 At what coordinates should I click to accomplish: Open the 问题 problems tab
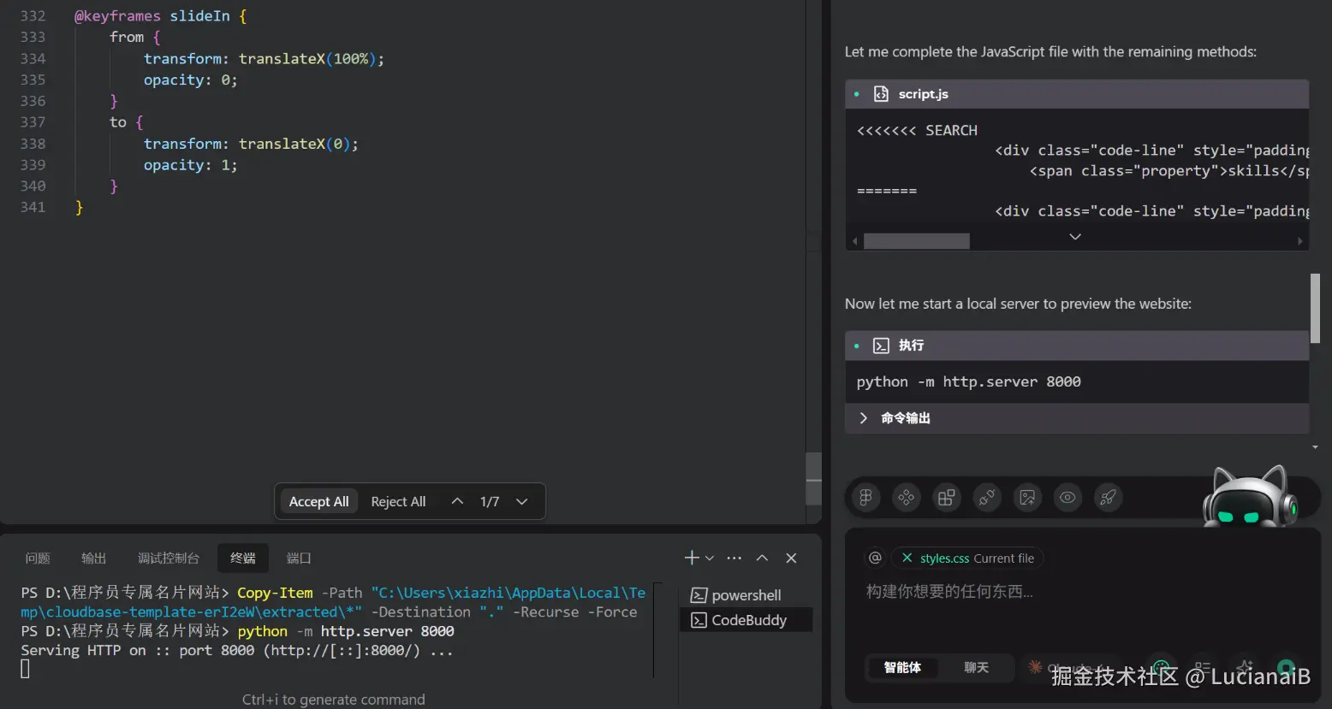(x=38, y=558)
